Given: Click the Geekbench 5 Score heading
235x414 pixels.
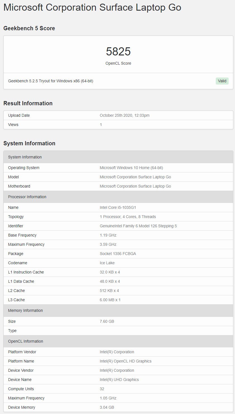Looking at the screenshot, I should click(29, 28).
